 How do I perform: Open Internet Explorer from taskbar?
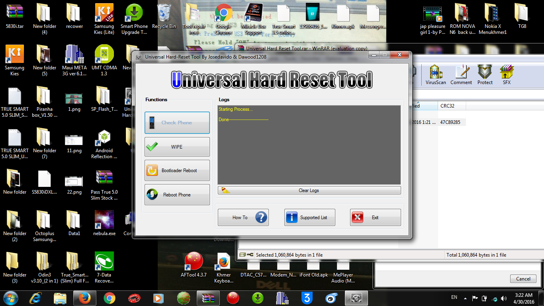(x=35, y=298)
